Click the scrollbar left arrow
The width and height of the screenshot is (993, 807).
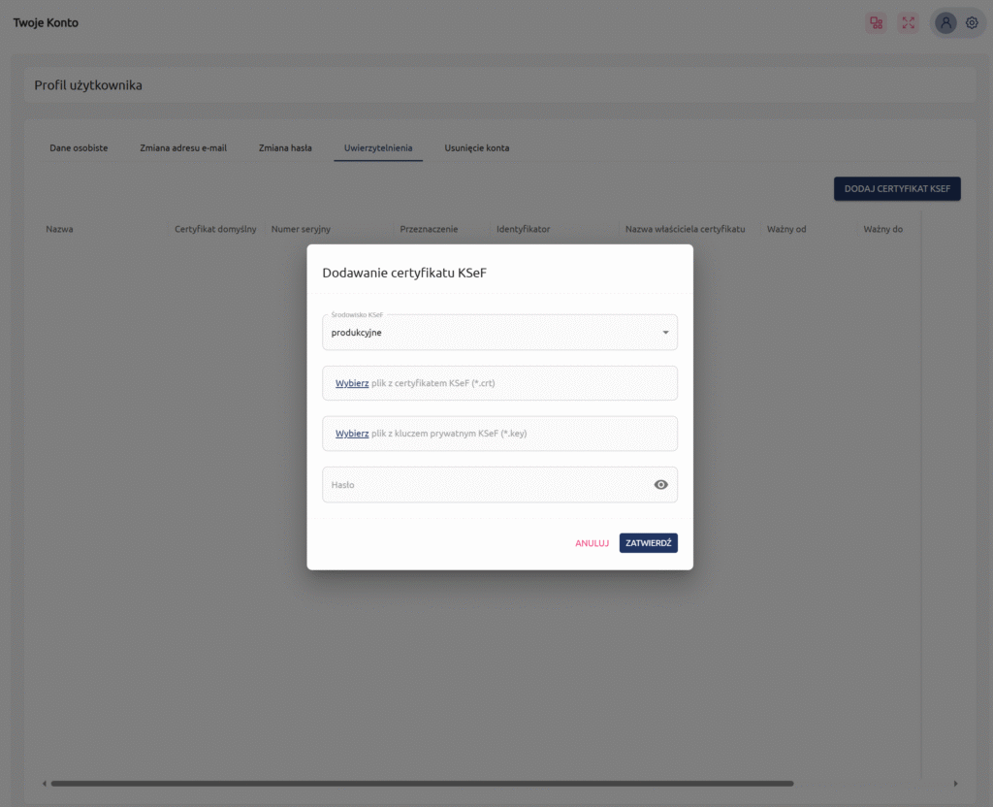pos(44,784)
